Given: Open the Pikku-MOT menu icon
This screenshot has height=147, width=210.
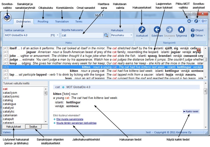Looking at the screenshot, I should click(x=189, y=21).
